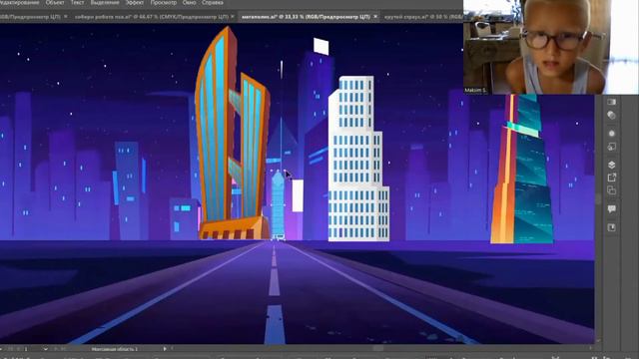Switch to the мегаполис.ai document tab
This screenshot has width=639, height=359.
coord(306,17)
